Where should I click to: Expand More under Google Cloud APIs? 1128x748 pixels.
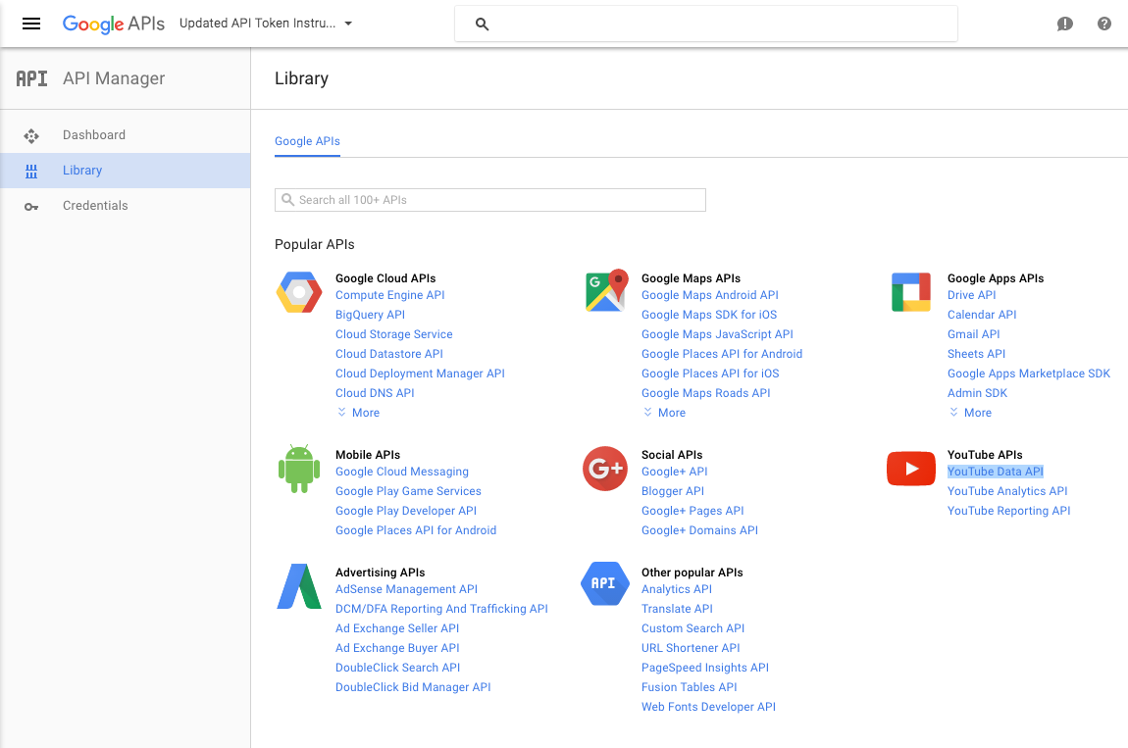pos(359,413)
